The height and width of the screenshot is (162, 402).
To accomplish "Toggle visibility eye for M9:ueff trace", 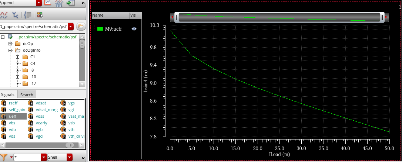I will tap(134, 29).
